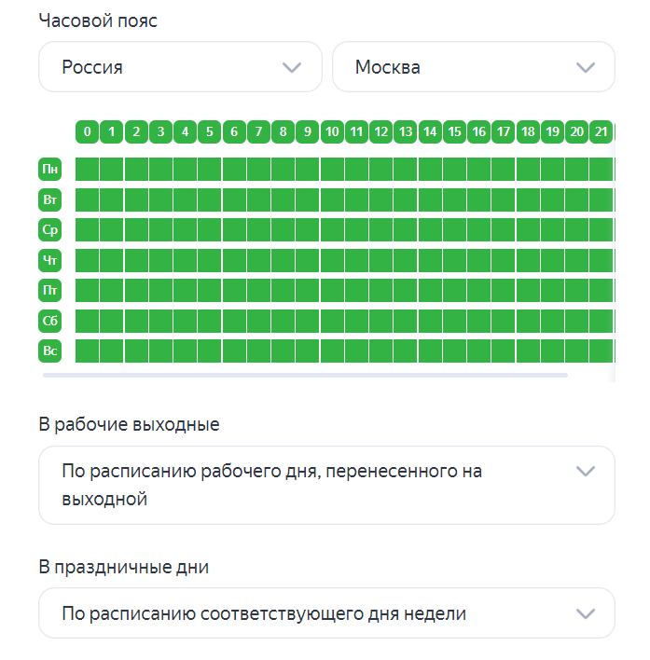Toggle hour 14 column header

tap(430, 132)
